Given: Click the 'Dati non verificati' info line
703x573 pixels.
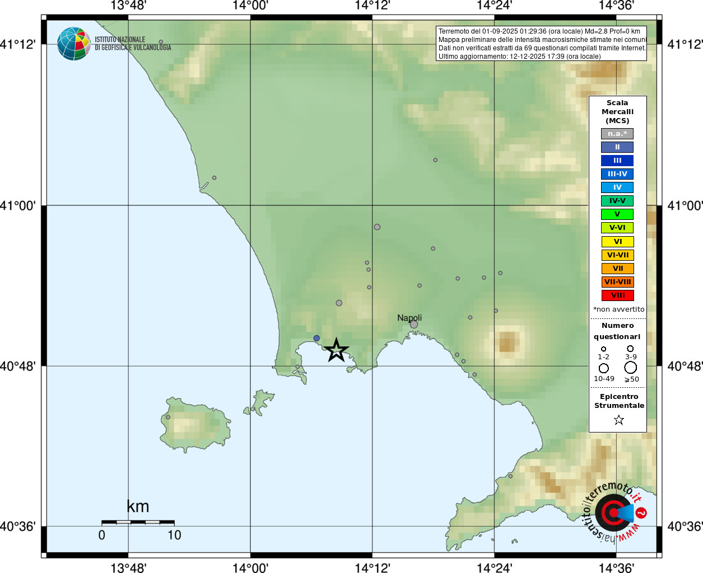Looking at the screenshot, I should coord(542,48).
